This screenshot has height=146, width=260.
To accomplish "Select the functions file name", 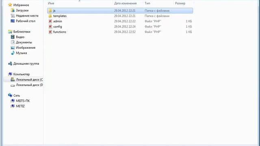I will [x=60, y=32].
